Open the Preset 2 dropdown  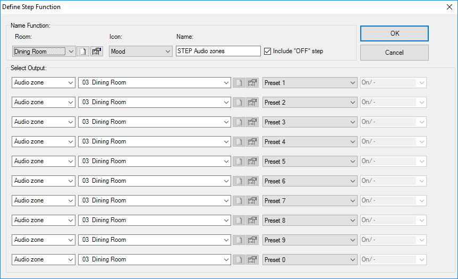(x=310, y=102)
